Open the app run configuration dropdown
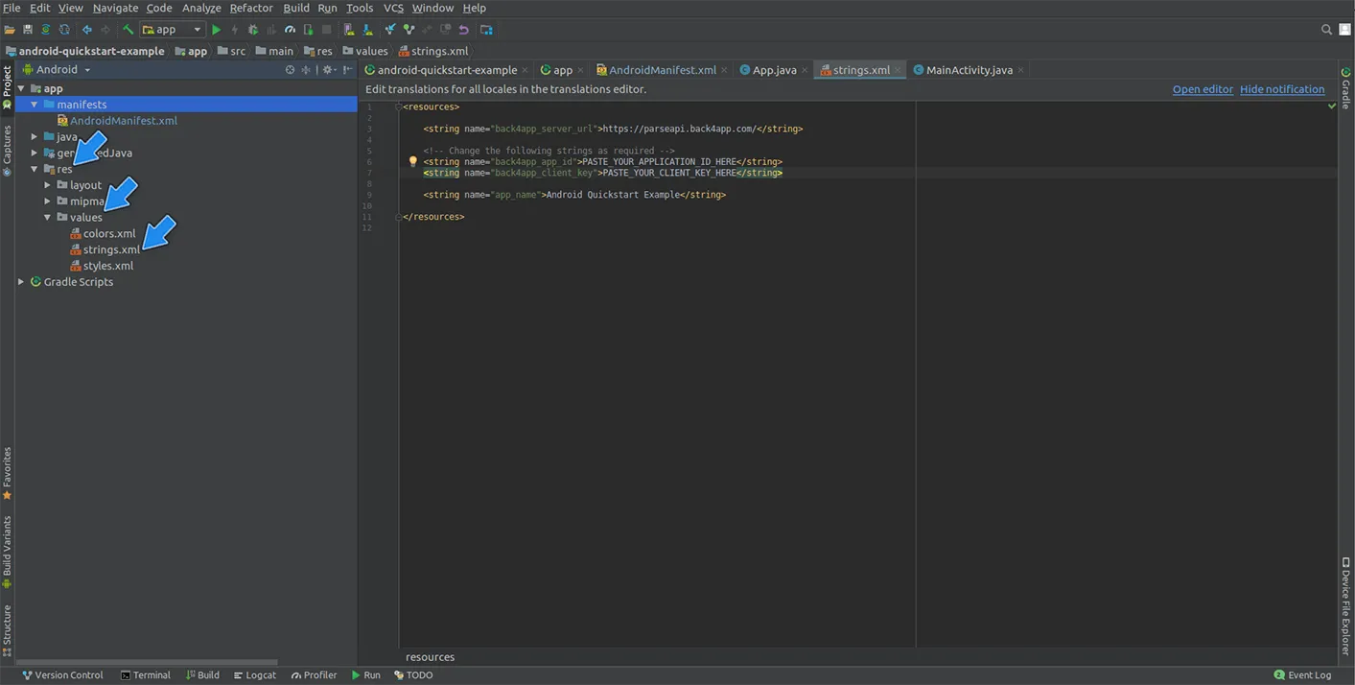The height and width of the screenshot is (685, 1355). tap(173, 30)
